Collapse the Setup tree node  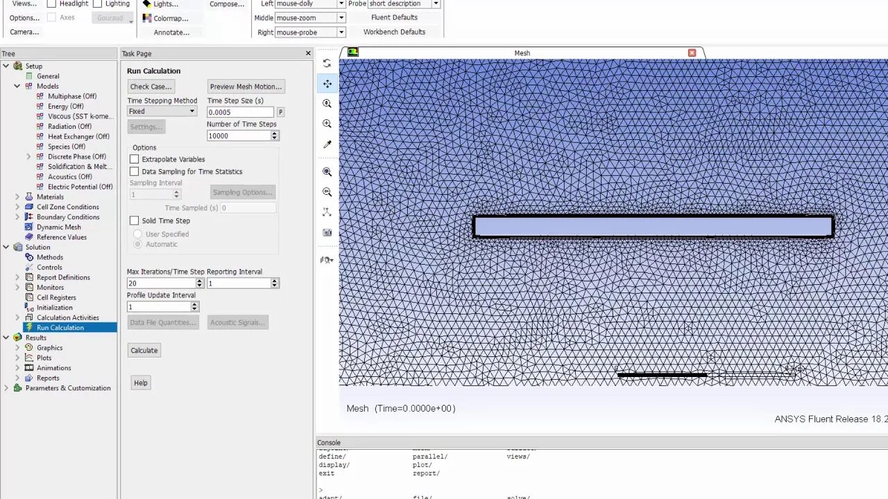tap(6, 66)
